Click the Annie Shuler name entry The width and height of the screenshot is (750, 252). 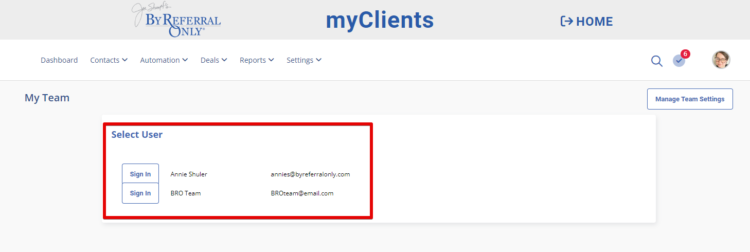point(189,174)
